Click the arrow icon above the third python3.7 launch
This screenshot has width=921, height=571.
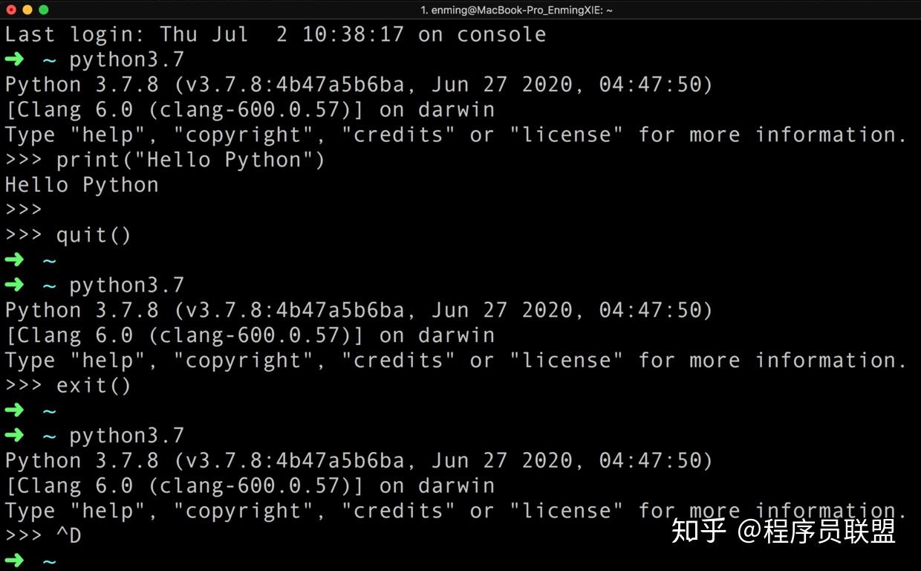point(15,435)
